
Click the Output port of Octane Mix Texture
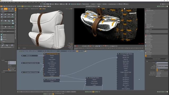click(102, 85)
